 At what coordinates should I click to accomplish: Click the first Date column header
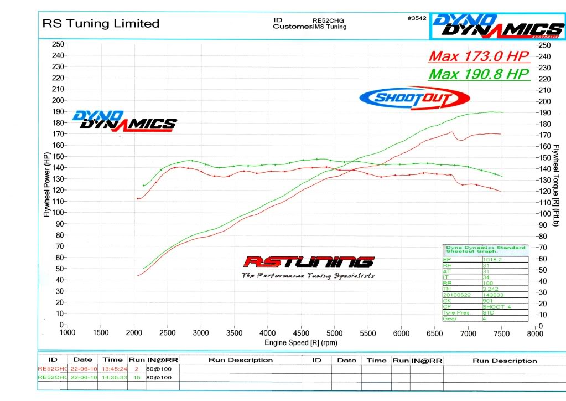(83, 360)
